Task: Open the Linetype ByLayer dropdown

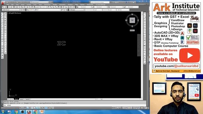Action: tap(94, 10)
